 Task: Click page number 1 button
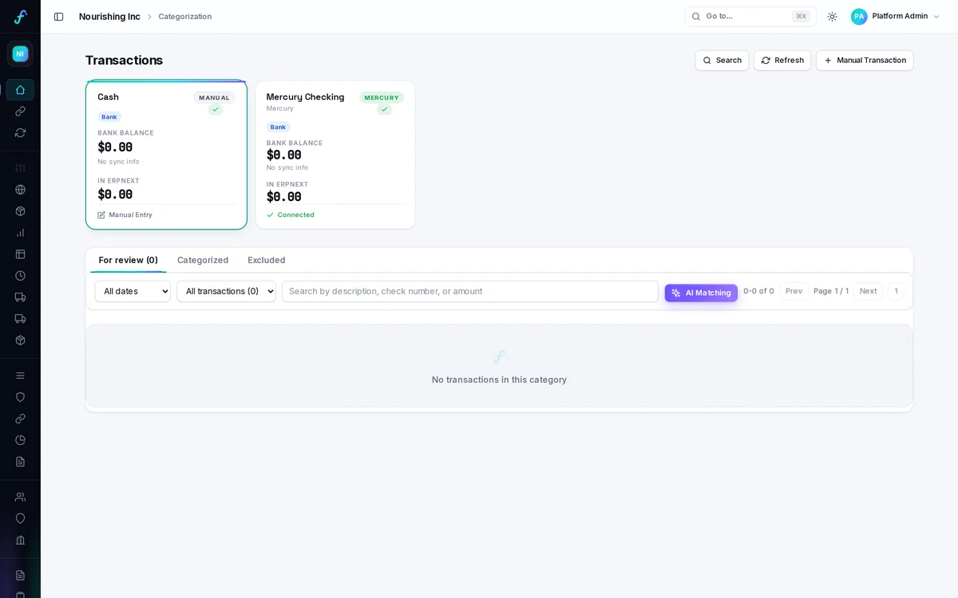[x=896, y=291]
